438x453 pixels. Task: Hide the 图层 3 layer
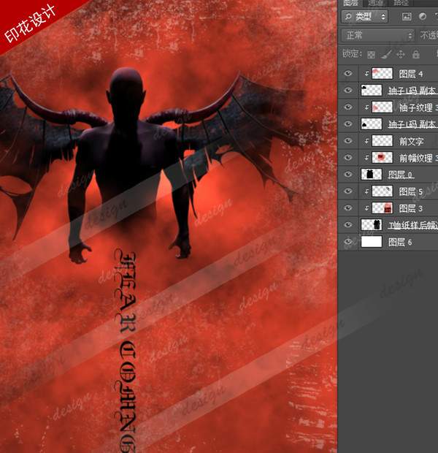tap(348, 208)
